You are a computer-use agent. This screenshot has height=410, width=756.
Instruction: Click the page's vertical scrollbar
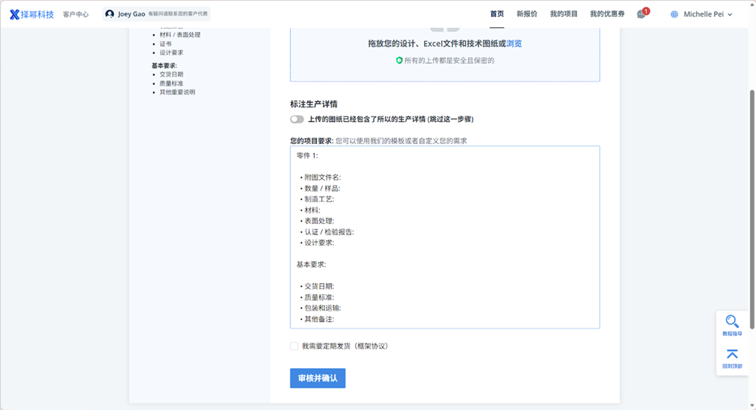click(x=753, y=205)
